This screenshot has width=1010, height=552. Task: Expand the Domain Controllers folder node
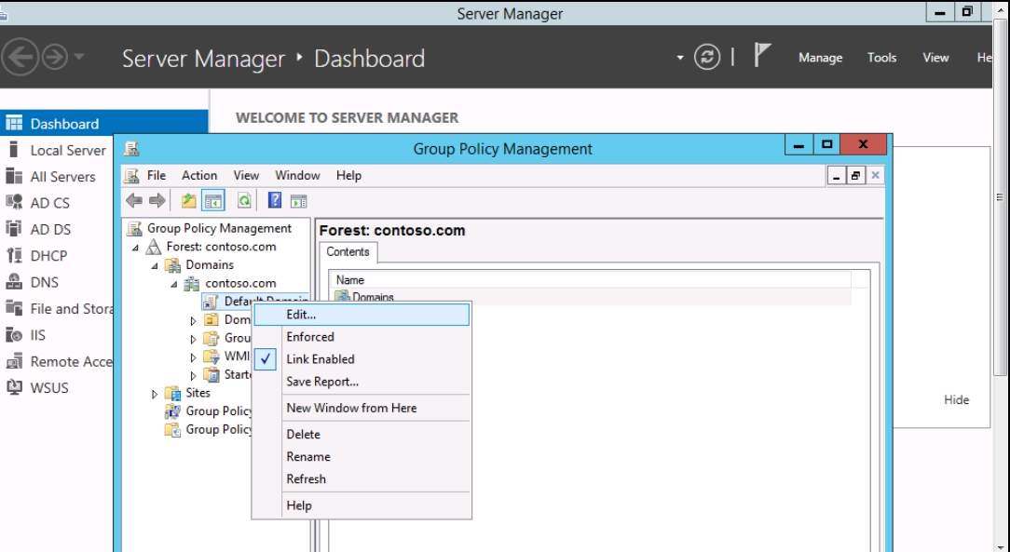(193, 320)
